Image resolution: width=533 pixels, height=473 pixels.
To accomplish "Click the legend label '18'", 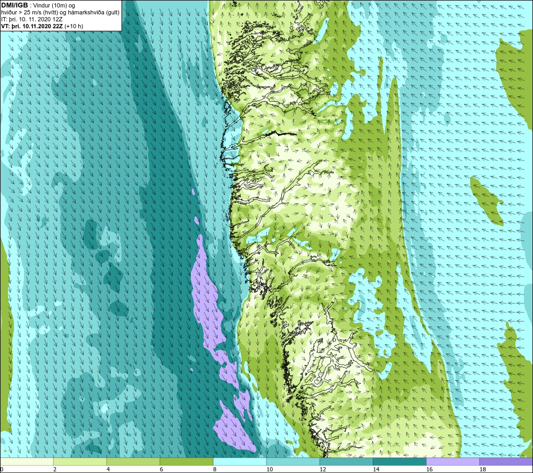I will tap(482, 469).
